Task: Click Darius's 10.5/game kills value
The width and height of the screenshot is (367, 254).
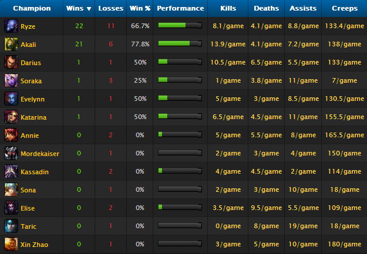Action: (x=228, y=62)
